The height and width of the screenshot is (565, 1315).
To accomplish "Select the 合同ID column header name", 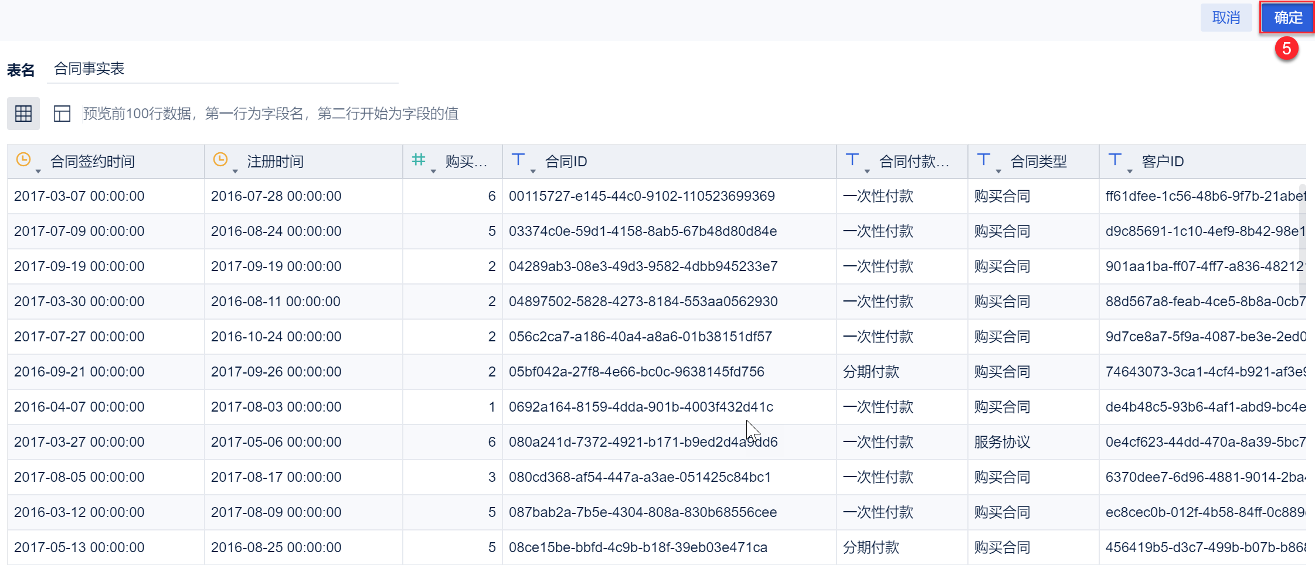I will [566, 162].
